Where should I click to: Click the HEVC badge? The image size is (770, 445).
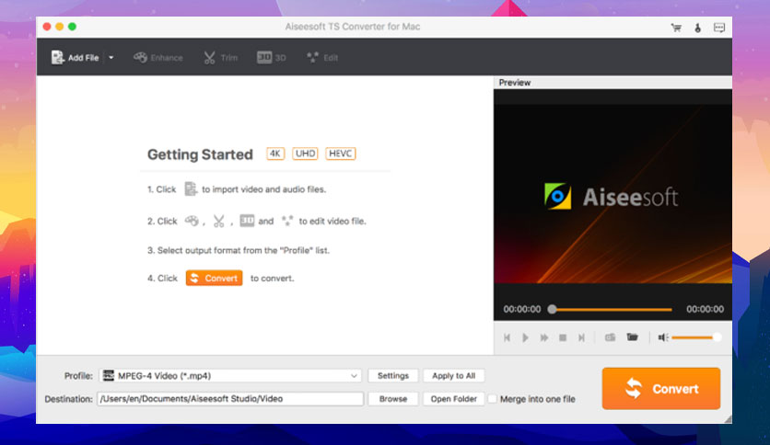(340, 154)
